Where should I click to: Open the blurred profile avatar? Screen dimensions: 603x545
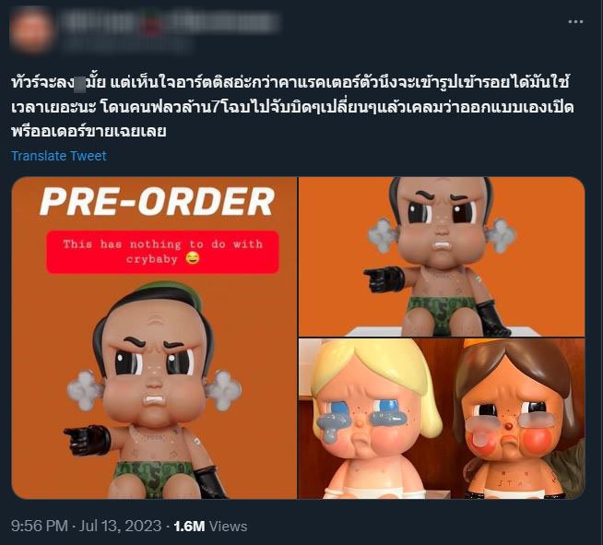[31, 30]
